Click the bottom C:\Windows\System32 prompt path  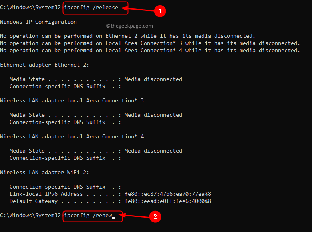32,216
